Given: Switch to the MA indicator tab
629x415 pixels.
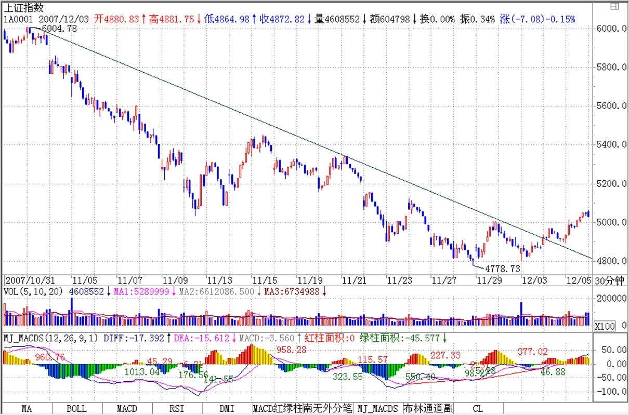Looking at the screenshot, I should 27,408.
